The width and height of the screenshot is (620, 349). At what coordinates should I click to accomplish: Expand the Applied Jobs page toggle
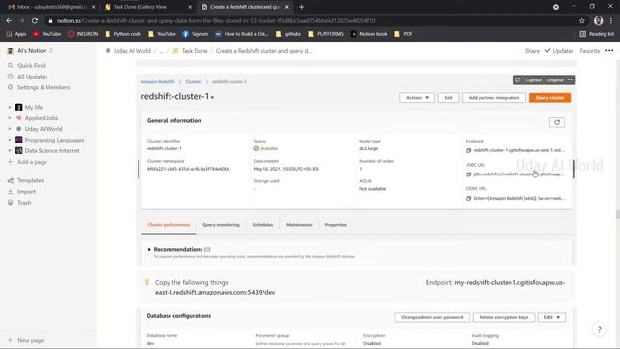point(10,118)
